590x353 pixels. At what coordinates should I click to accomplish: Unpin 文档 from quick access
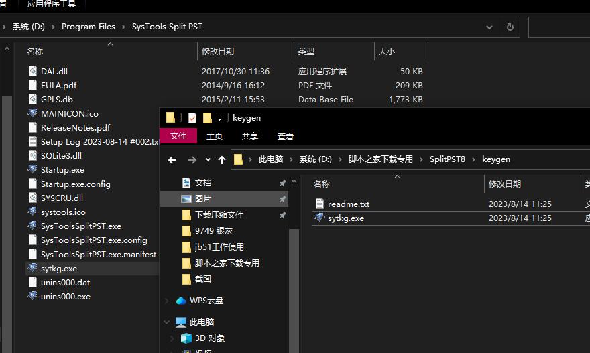point(282,183)
